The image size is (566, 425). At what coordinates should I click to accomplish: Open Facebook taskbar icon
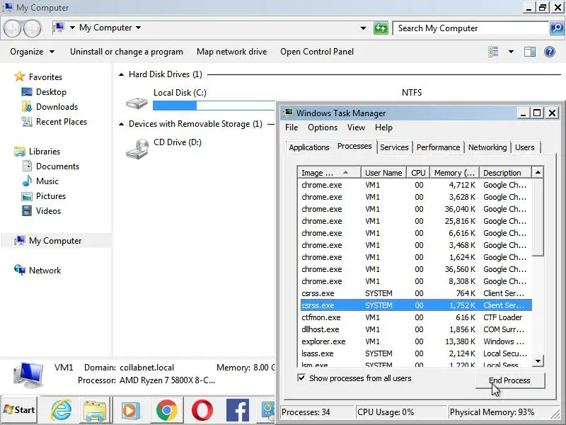pyautogui.click(x=238, y=410)
